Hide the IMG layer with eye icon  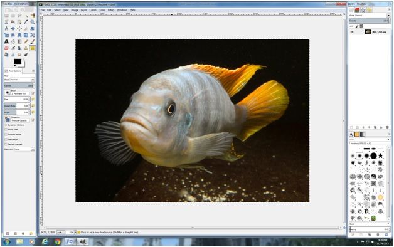coord(352,32)
